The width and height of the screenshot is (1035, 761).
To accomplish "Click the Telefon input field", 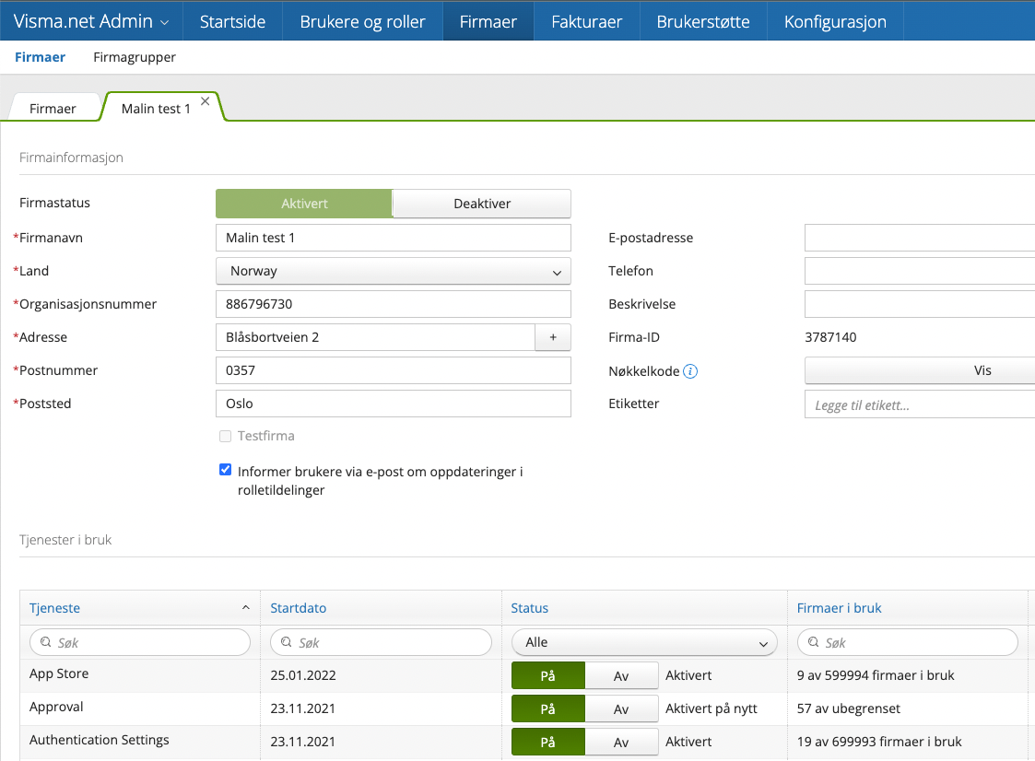I will [x=920, y=271].
